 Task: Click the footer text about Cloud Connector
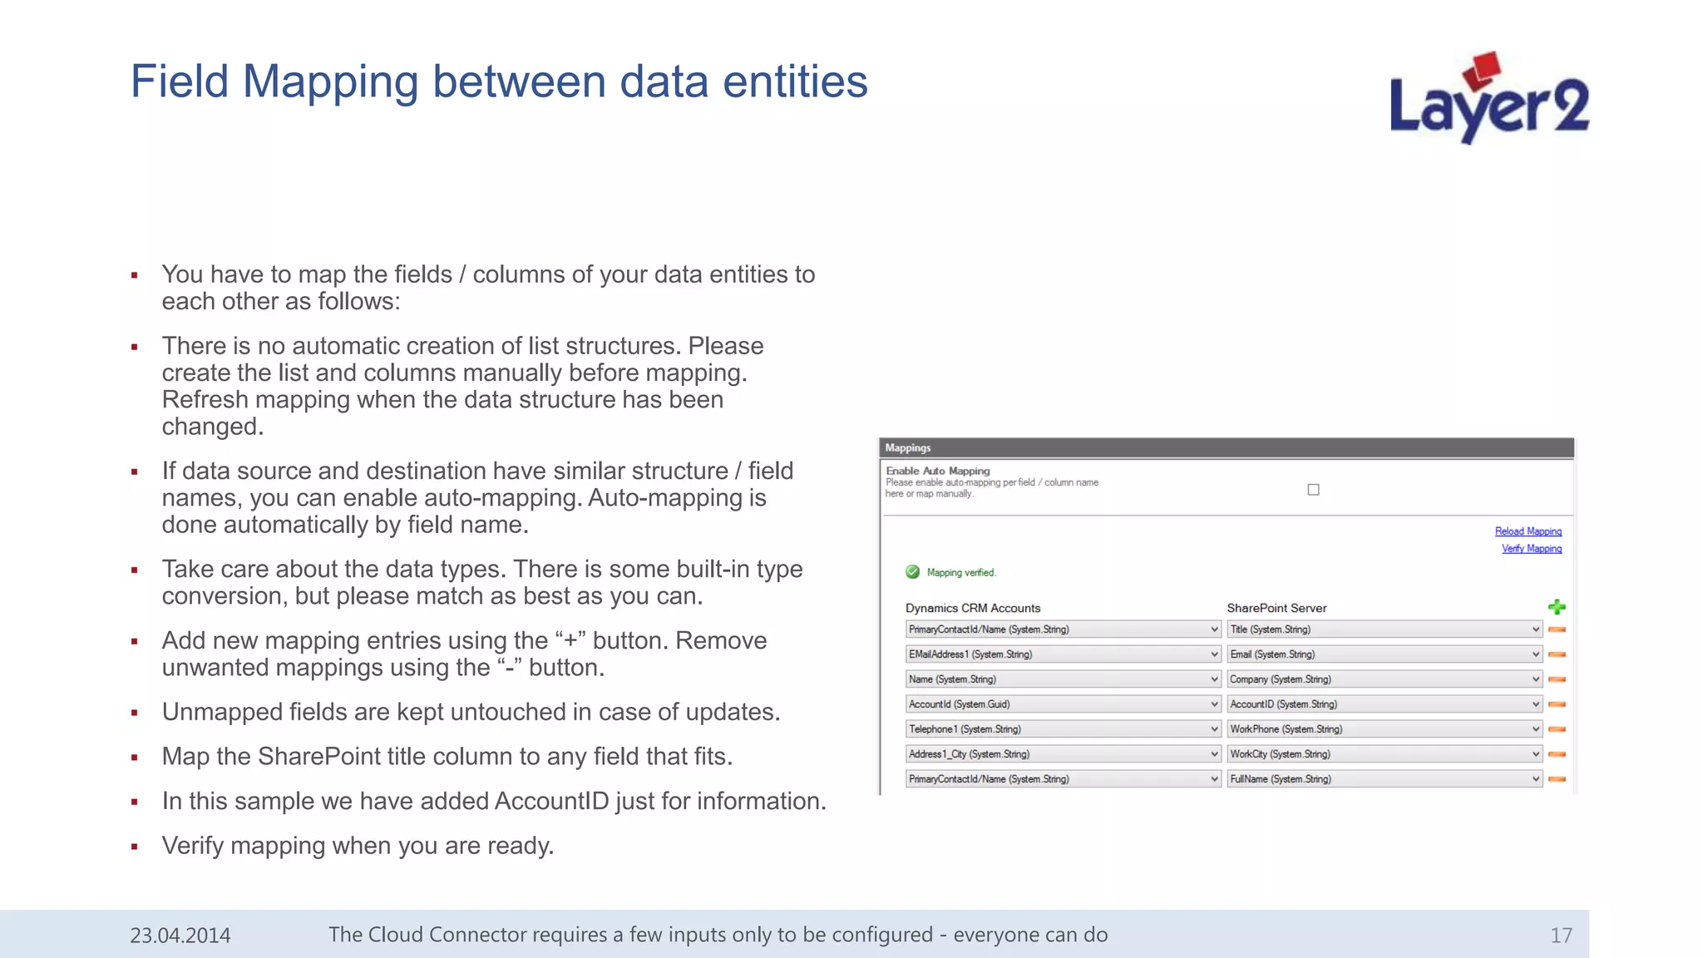tap(718, 935)
